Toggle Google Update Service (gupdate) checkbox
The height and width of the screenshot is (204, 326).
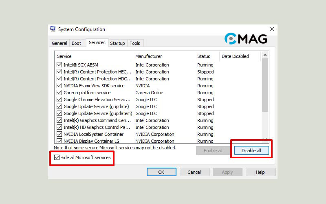click(59, 106)
